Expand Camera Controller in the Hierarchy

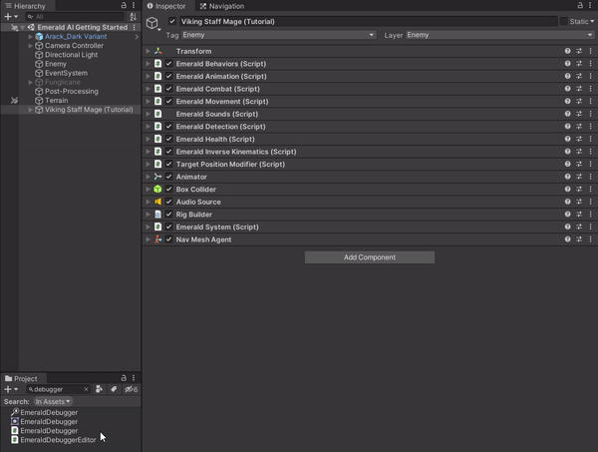tap(31, 46)
